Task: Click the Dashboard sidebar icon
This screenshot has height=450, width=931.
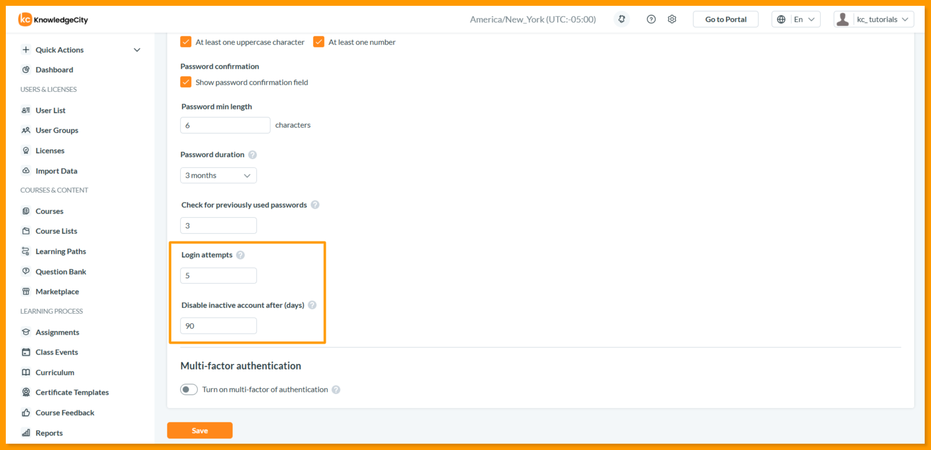Action: pos(26,69)
